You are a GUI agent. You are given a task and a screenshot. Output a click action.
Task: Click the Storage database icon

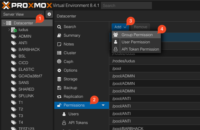point(59,79)
